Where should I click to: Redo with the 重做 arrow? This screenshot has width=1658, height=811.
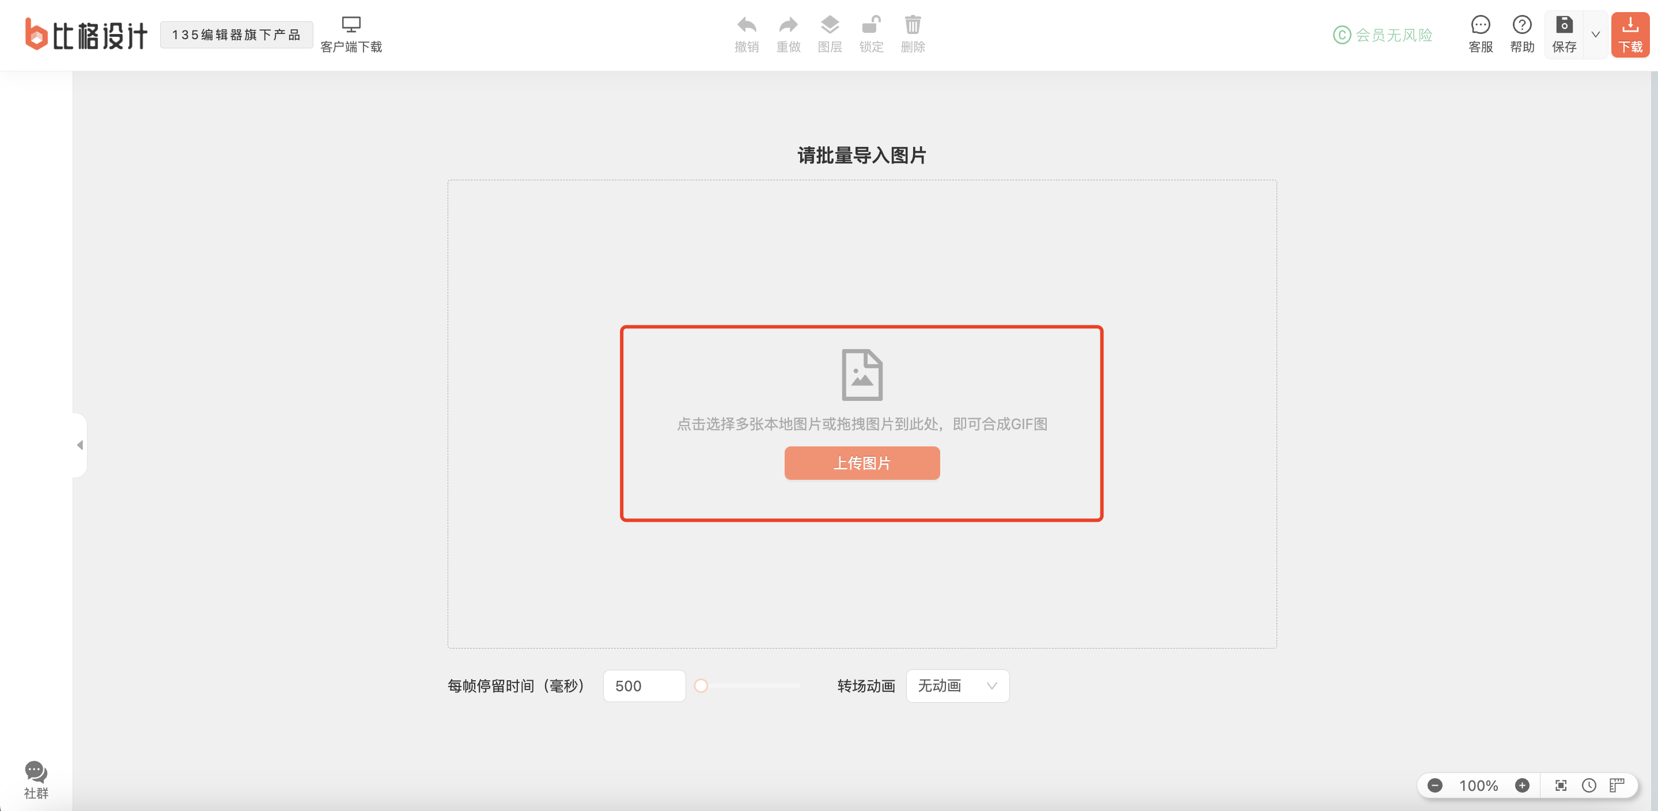point(789,35)
